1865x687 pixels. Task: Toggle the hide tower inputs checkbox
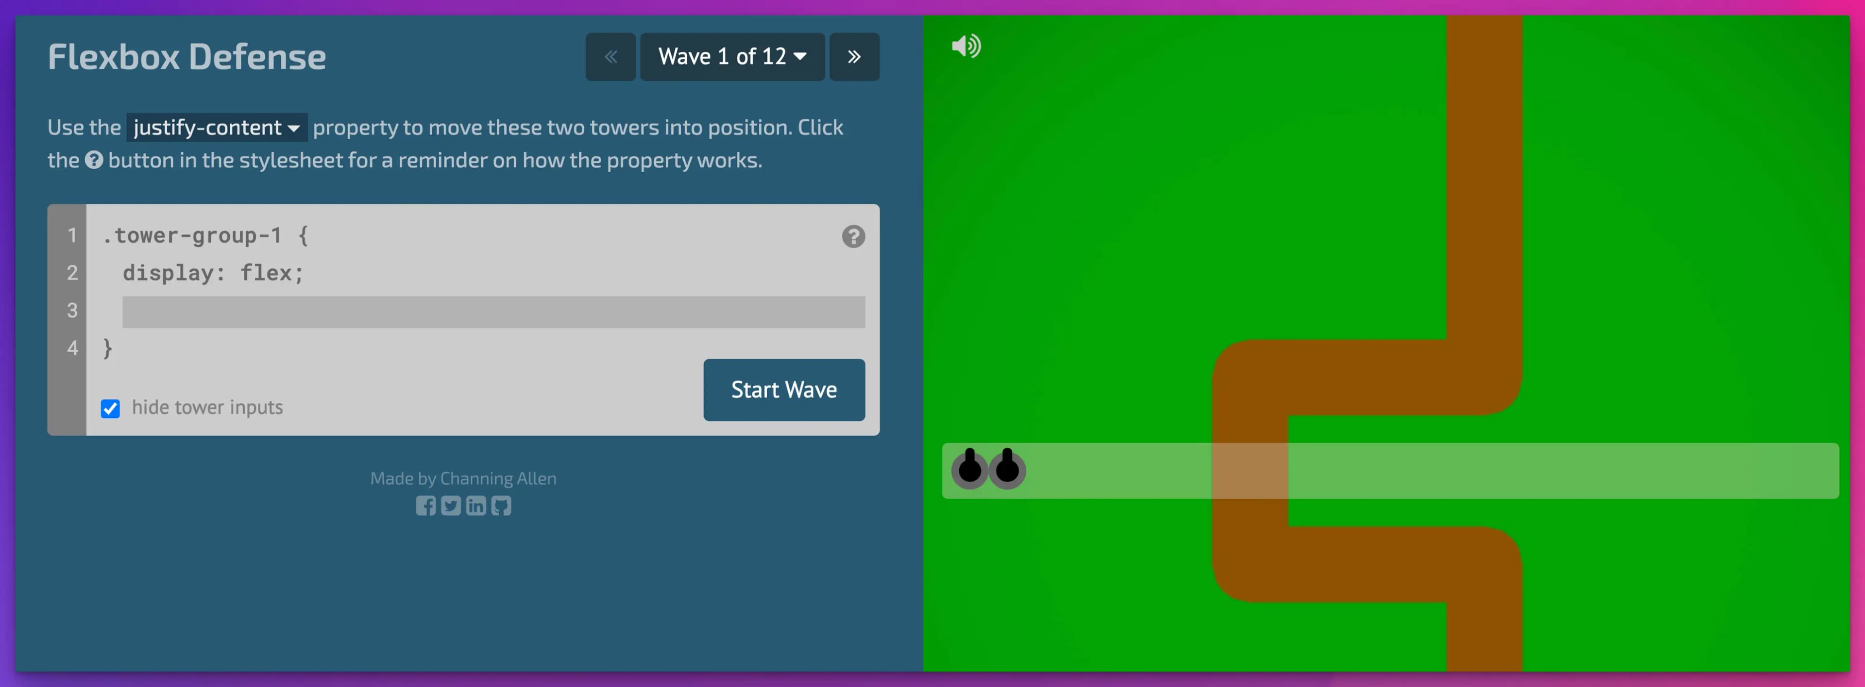112,407
